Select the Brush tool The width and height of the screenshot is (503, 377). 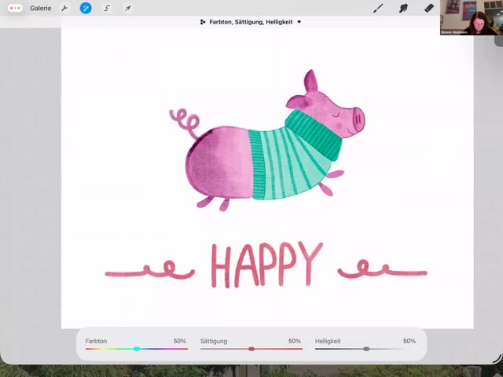(379, 9)
